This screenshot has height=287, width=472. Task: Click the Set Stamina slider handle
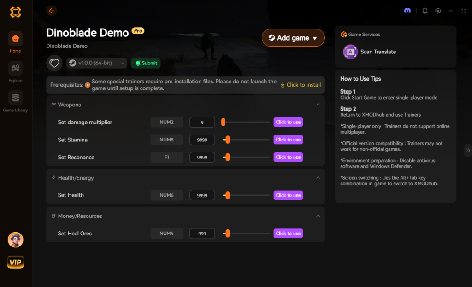pyautogui.click(x=228, y=140)
